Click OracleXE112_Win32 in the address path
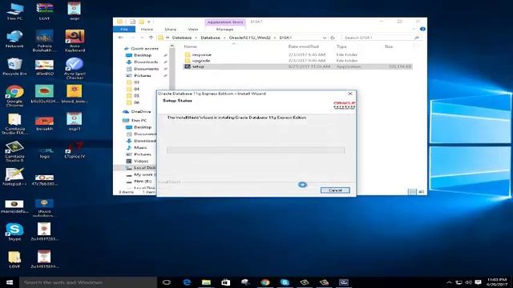Screen dimensions: 513x288 (x=249, y=38)
